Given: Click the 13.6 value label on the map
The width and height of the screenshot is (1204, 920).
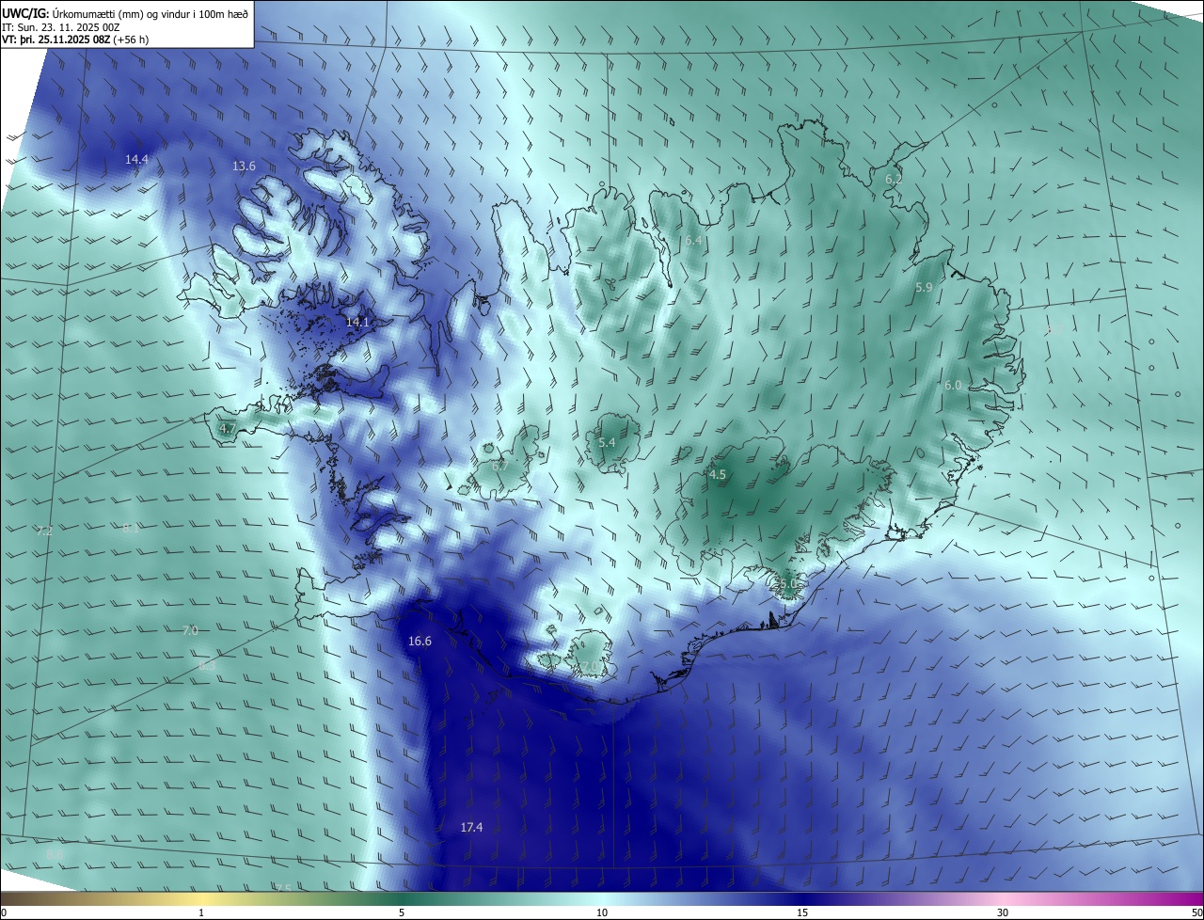Looking at the screenshot, I should pyautogui.click(x=244, y=166).
